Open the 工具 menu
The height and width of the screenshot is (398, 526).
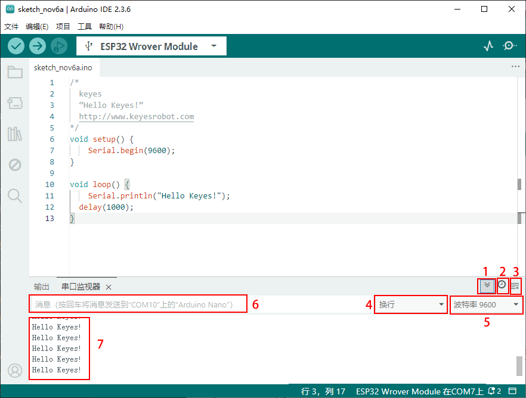85,26
